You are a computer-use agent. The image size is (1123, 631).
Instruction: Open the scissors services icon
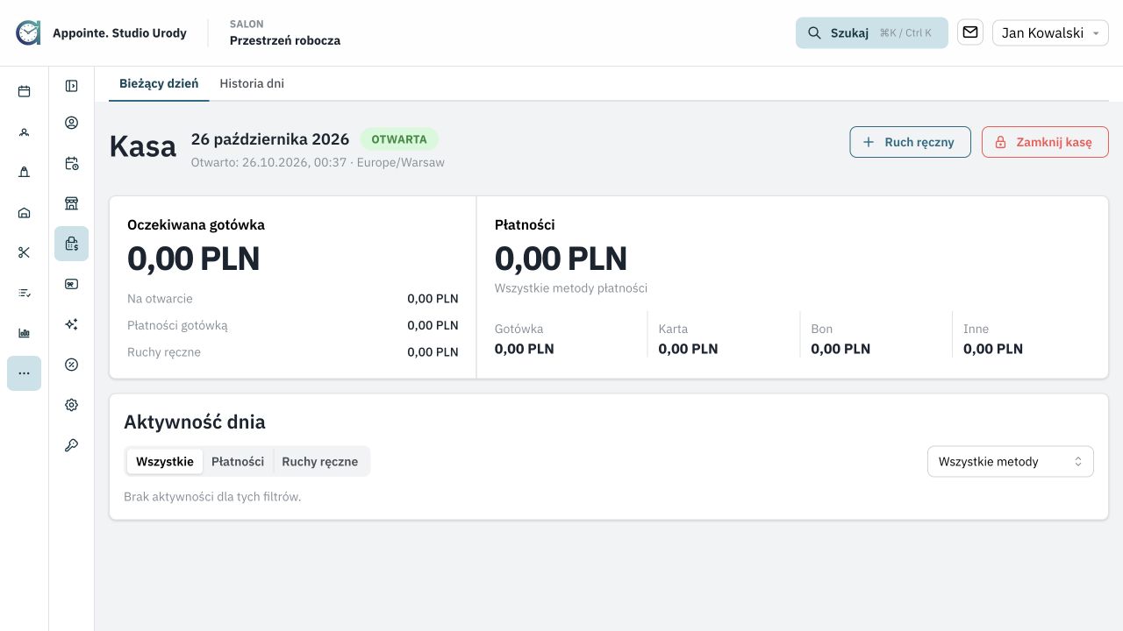(x=24, y=252)
